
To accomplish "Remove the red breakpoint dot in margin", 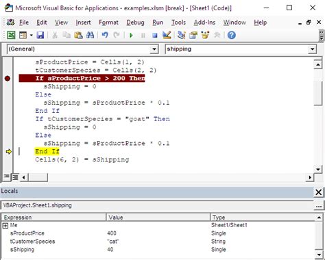I will 8,79.
